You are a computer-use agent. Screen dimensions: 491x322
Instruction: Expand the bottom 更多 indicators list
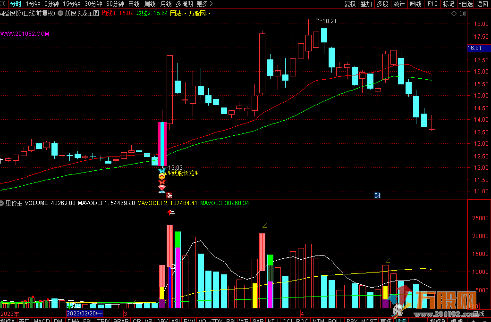386,321
